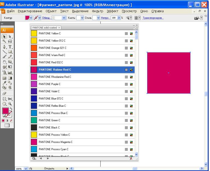
Task: Open stroke color dropdown in control bar
Action: pyautogui.click(x=40, y=18)
